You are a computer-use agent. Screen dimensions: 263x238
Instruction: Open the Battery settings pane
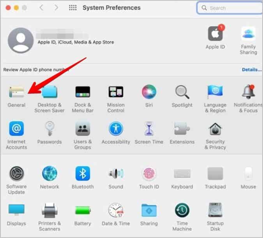tap(83, 210)
